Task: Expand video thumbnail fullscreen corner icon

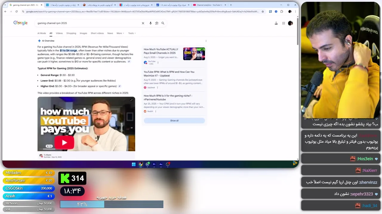Action: click(x=132, y=100)
